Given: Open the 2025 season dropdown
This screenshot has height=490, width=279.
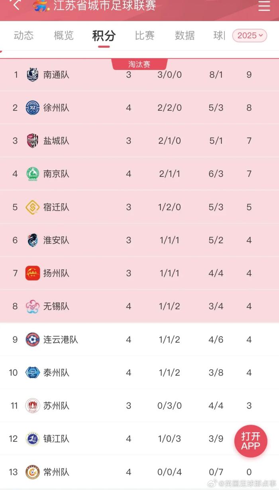Looking at the screenshot, I should click(x=249, y=35).
